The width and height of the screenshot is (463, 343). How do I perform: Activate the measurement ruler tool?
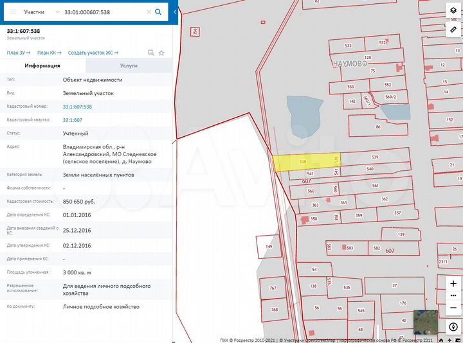click(x=453, y=30)
